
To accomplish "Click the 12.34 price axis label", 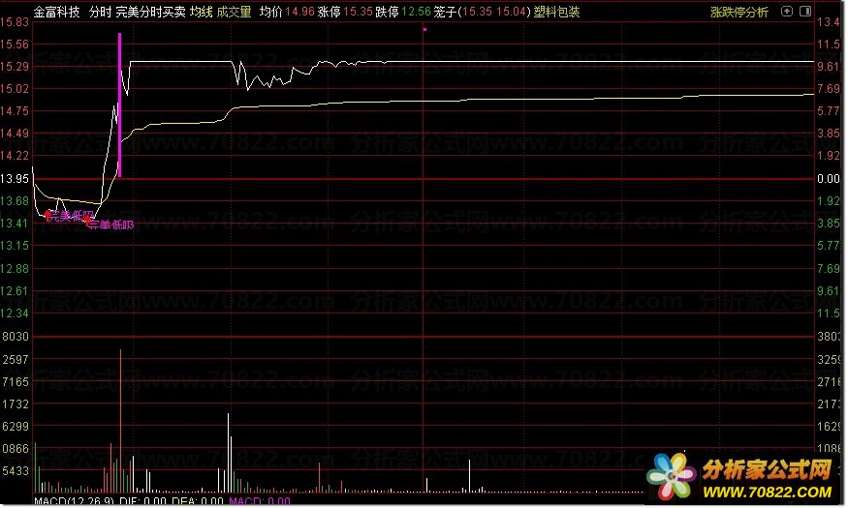I will click(x=15, y=314).
